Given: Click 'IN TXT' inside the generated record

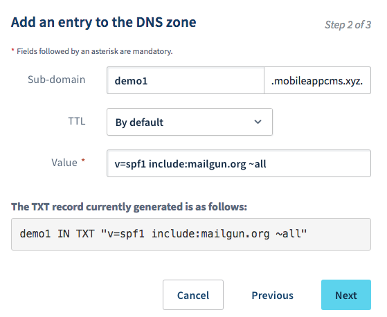Looking at the screenshot, I should point(76,234).
